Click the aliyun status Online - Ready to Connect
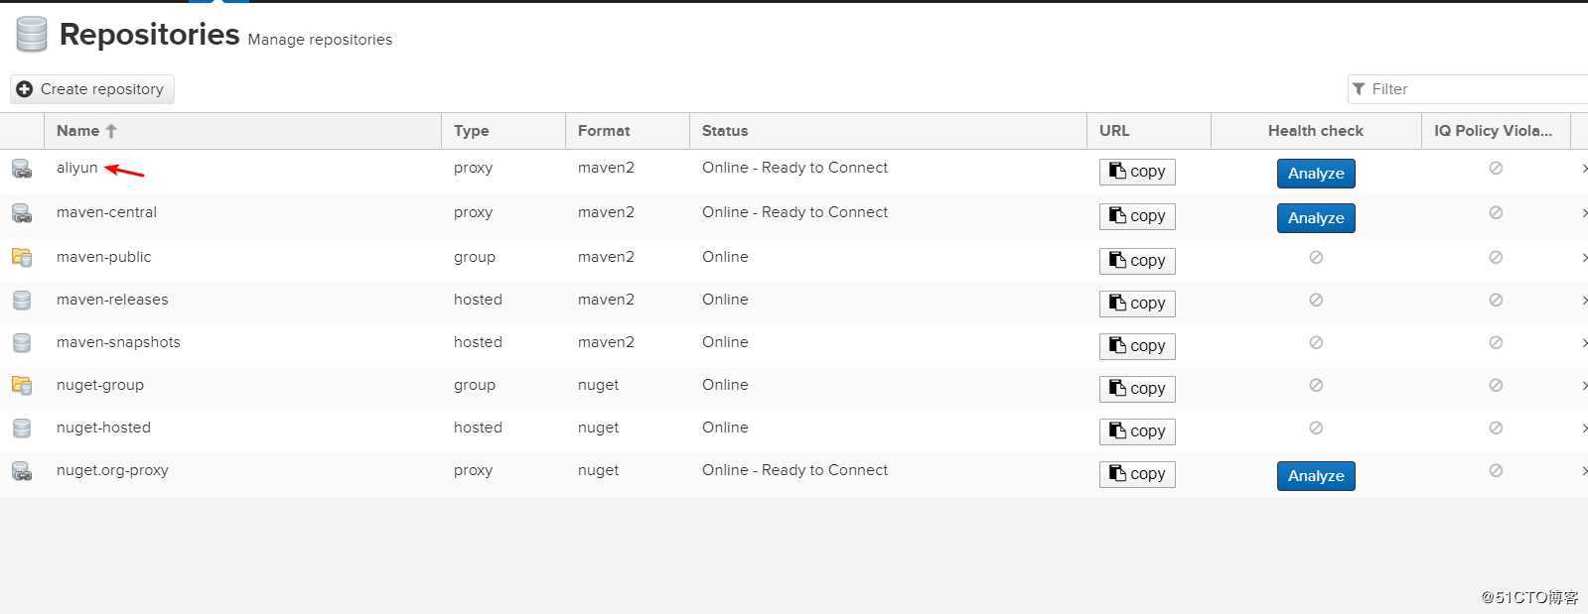This screenshot has height=614, width=1588. [x=794, y=168]
